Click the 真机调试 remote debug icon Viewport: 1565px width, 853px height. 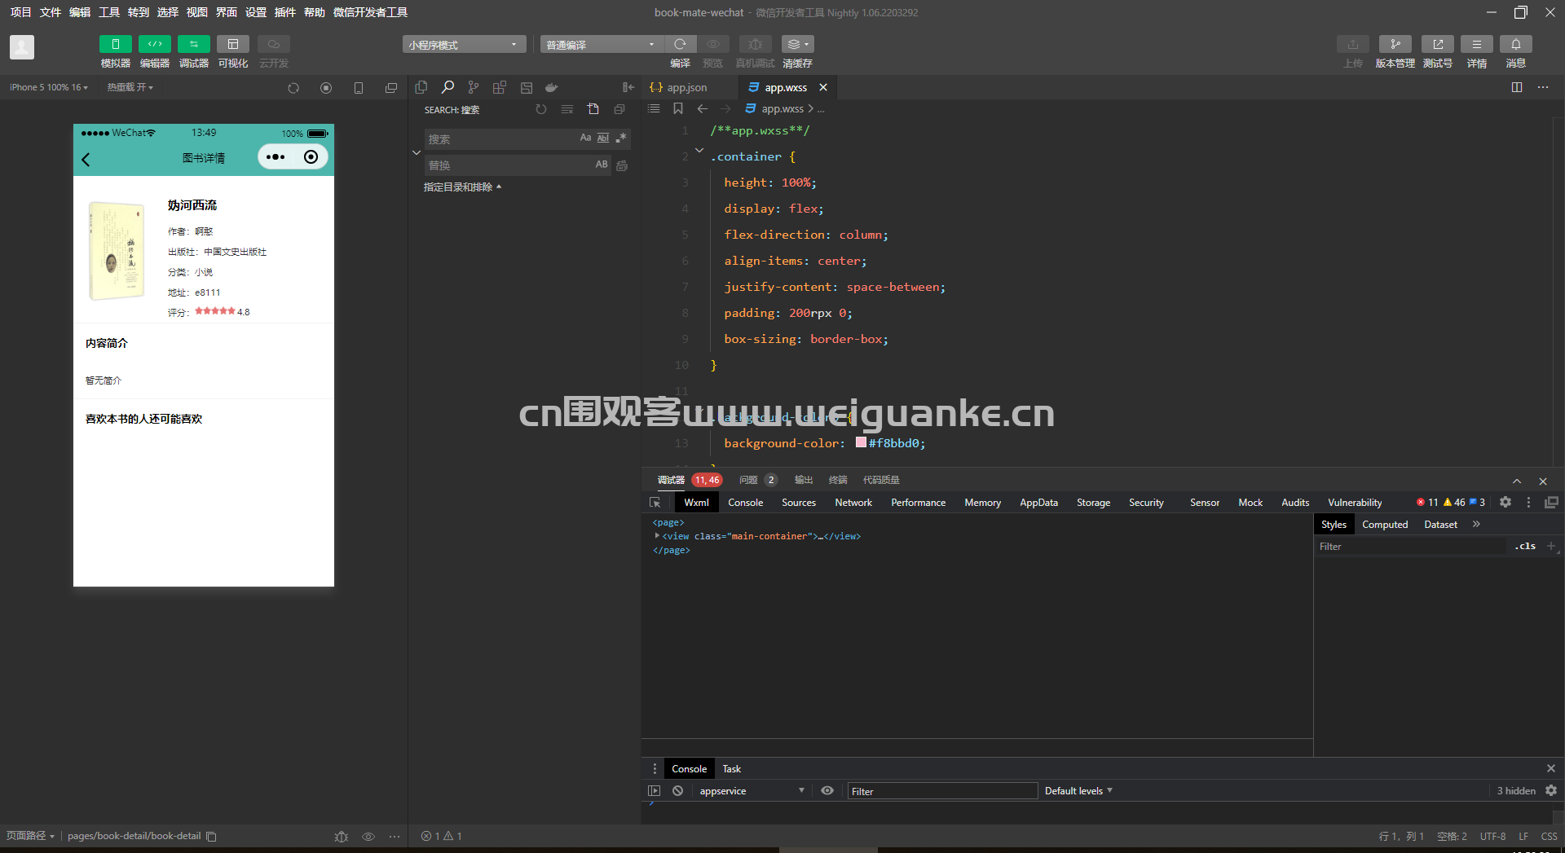(755, 44)
